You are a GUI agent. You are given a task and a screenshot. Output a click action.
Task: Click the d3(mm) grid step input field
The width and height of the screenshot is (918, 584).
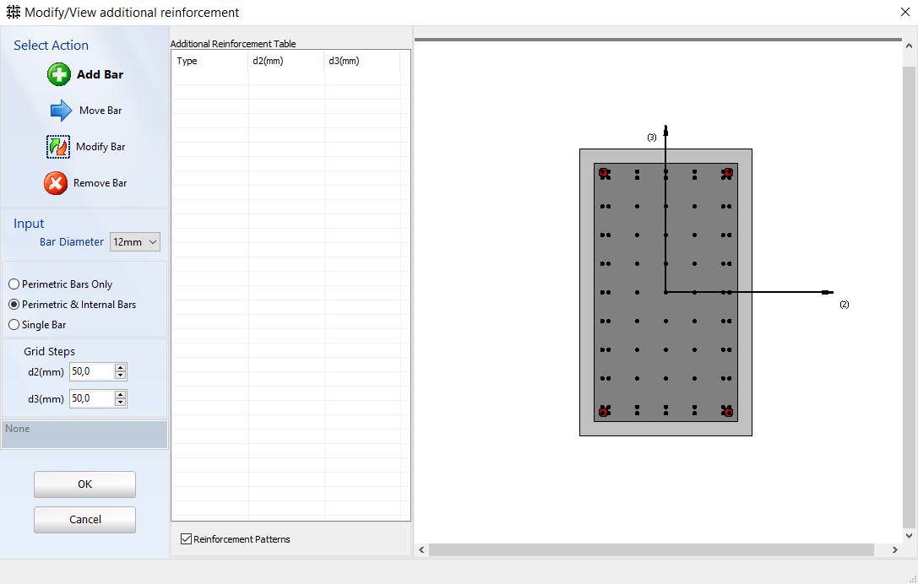pos(91,398)
